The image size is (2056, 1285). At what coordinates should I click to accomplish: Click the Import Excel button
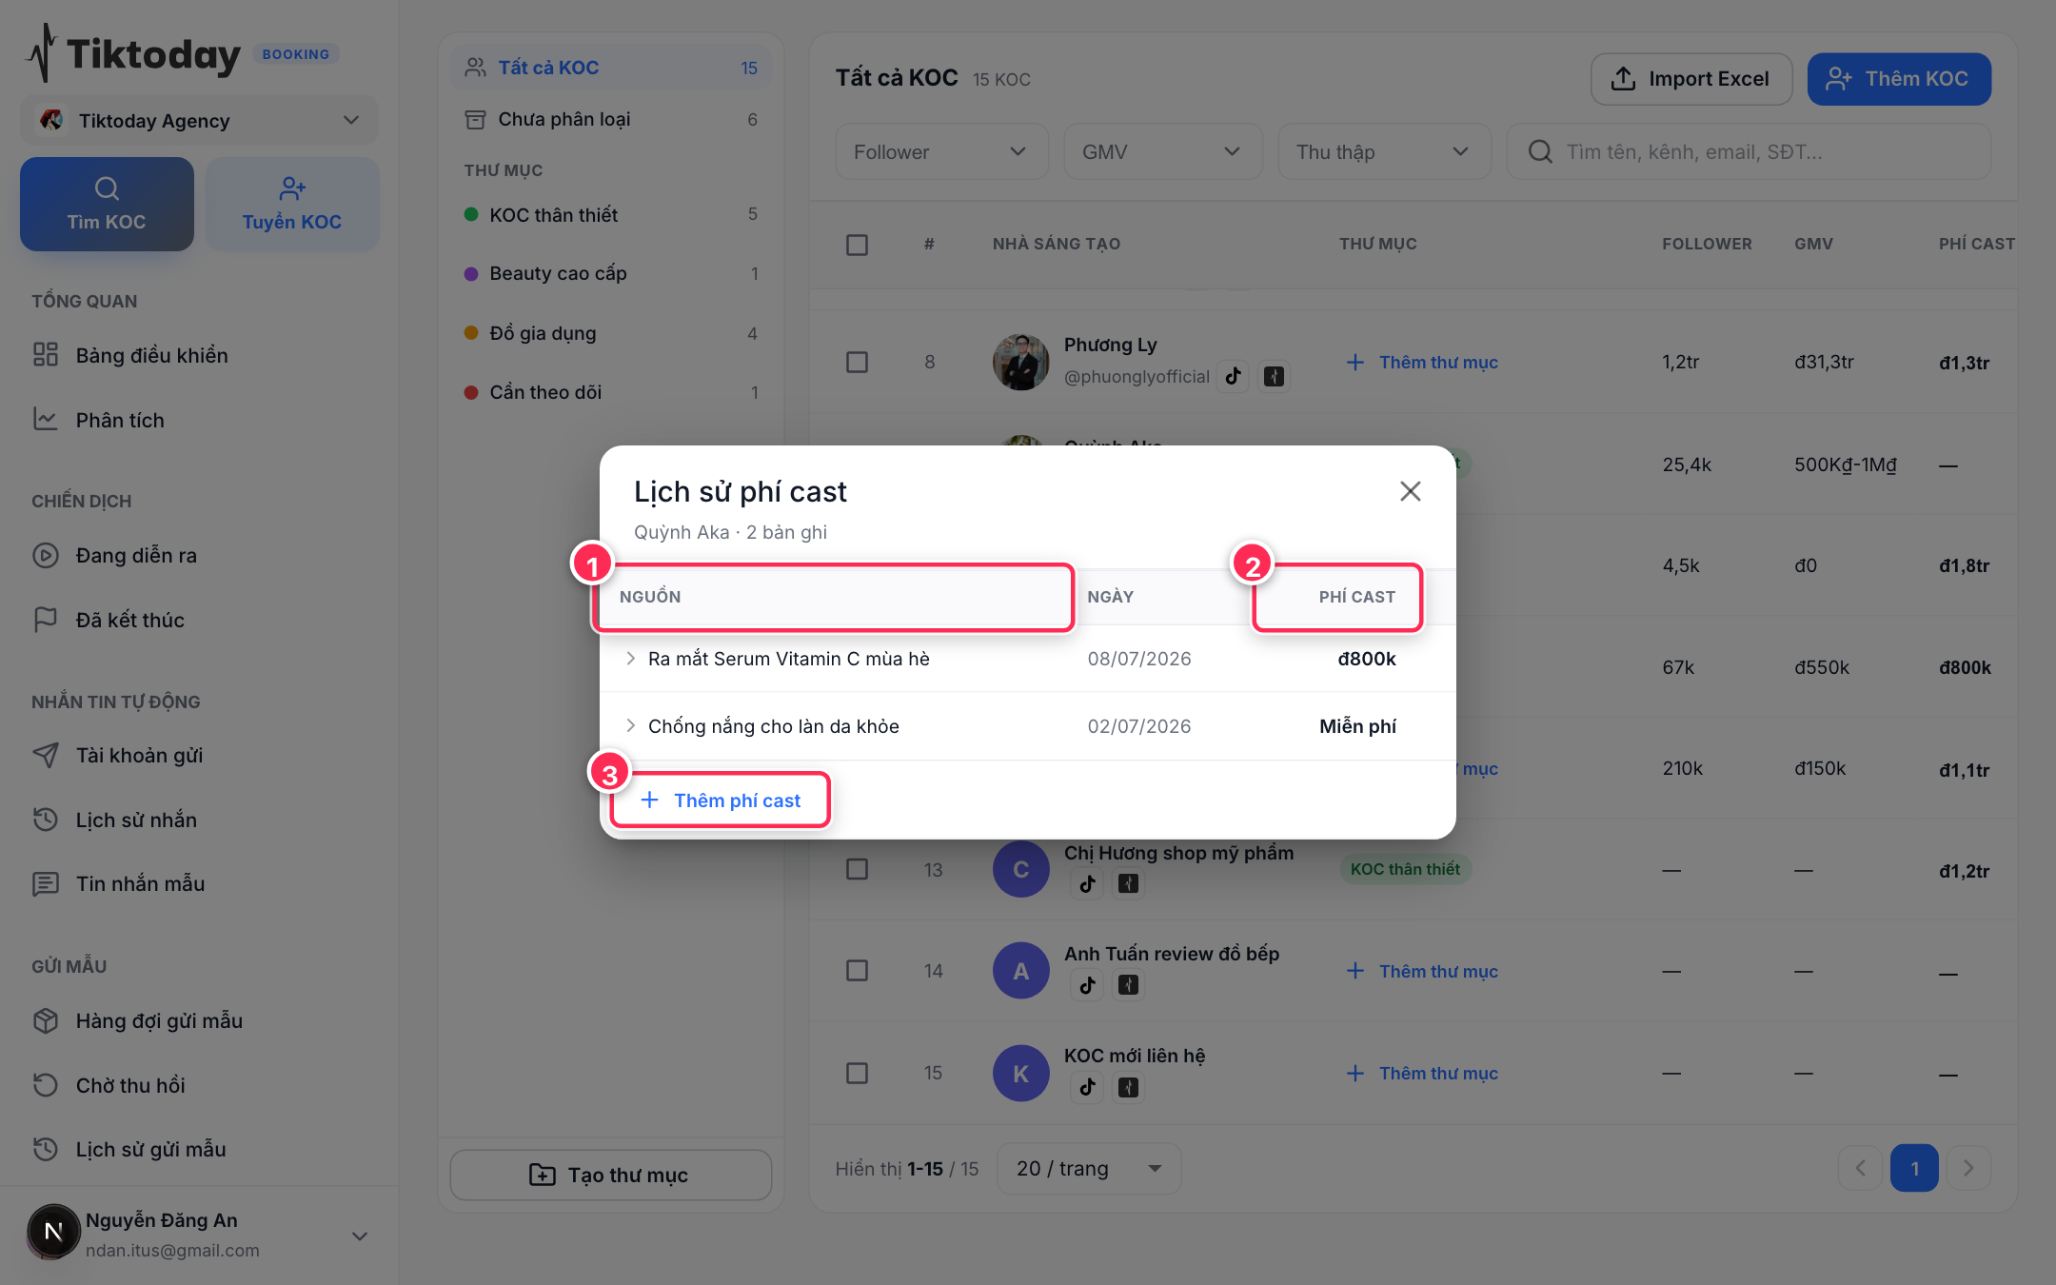[x=1690, y=79]
